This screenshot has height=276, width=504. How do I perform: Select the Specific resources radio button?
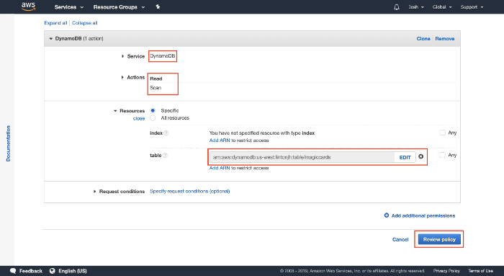pos(153,110)
